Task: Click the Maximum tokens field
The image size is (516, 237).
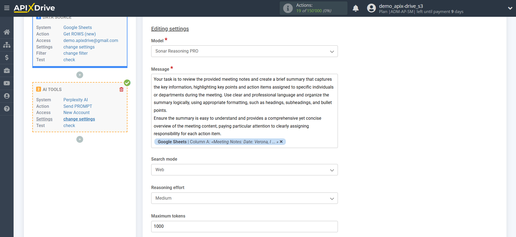Action: pyautogui.click(x=244, y=226)
